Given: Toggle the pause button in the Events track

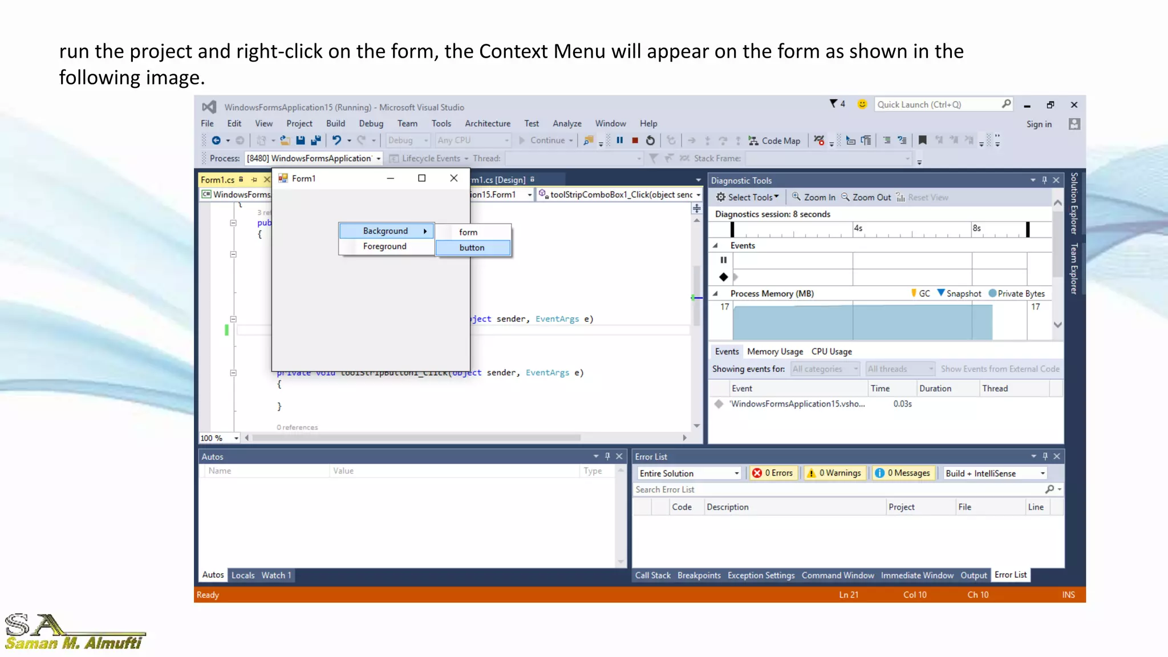Looking at the screenshot, I should (723, 260).
